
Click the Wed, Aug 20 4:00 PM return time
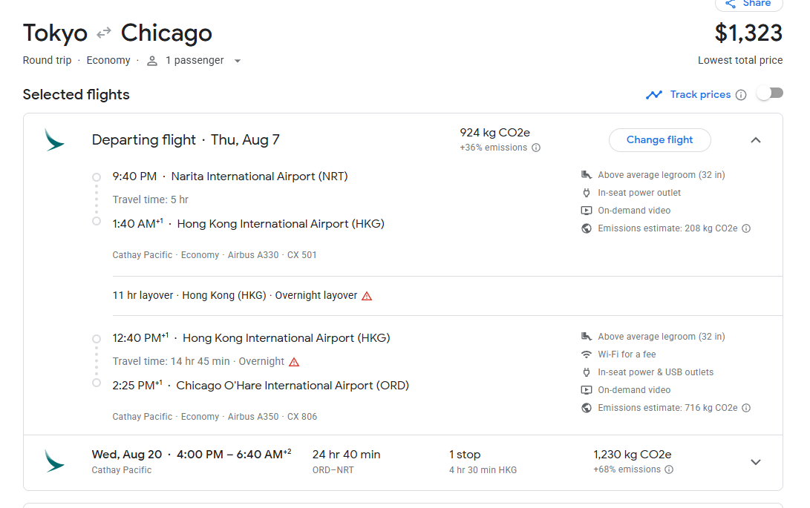pyautogui.click(x=192, y=455)
